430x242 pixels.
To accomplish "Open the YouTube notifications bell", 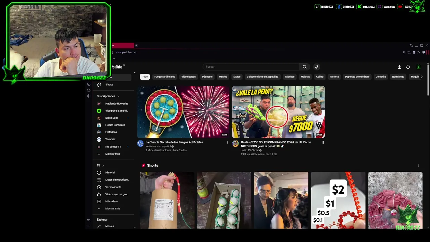I will [x=408, y=67].
